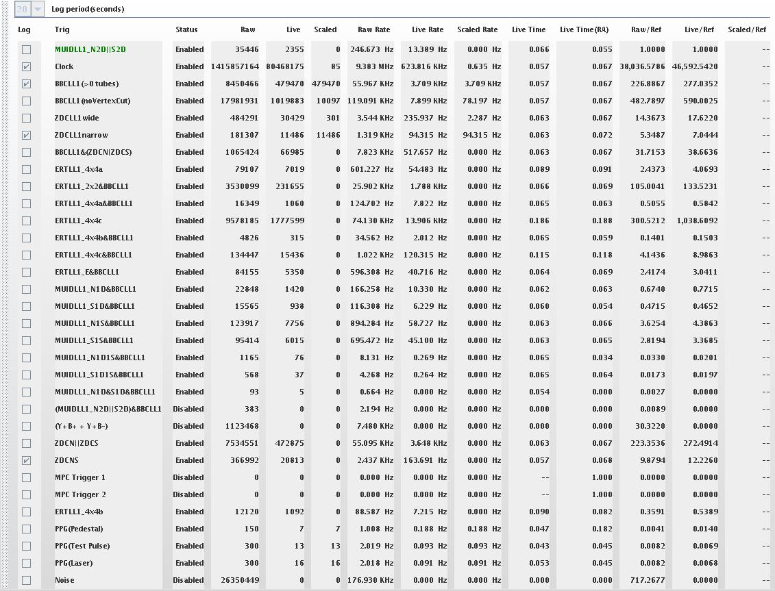Check the PPG(Pedestal) log checkbox

click(26, 529)
